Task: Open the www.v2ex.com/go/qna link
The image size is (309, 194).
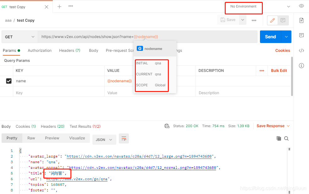Action: point(77,179)
